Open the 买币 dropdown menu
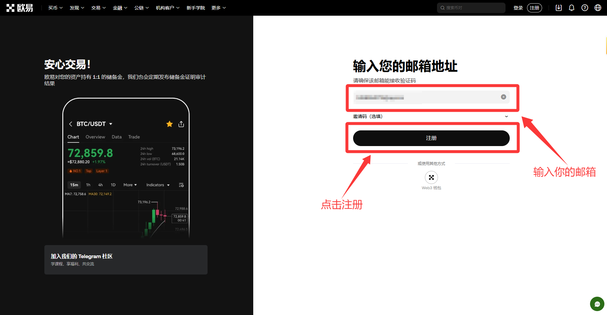This screenshot has height=315, width=607. (55, 8)
